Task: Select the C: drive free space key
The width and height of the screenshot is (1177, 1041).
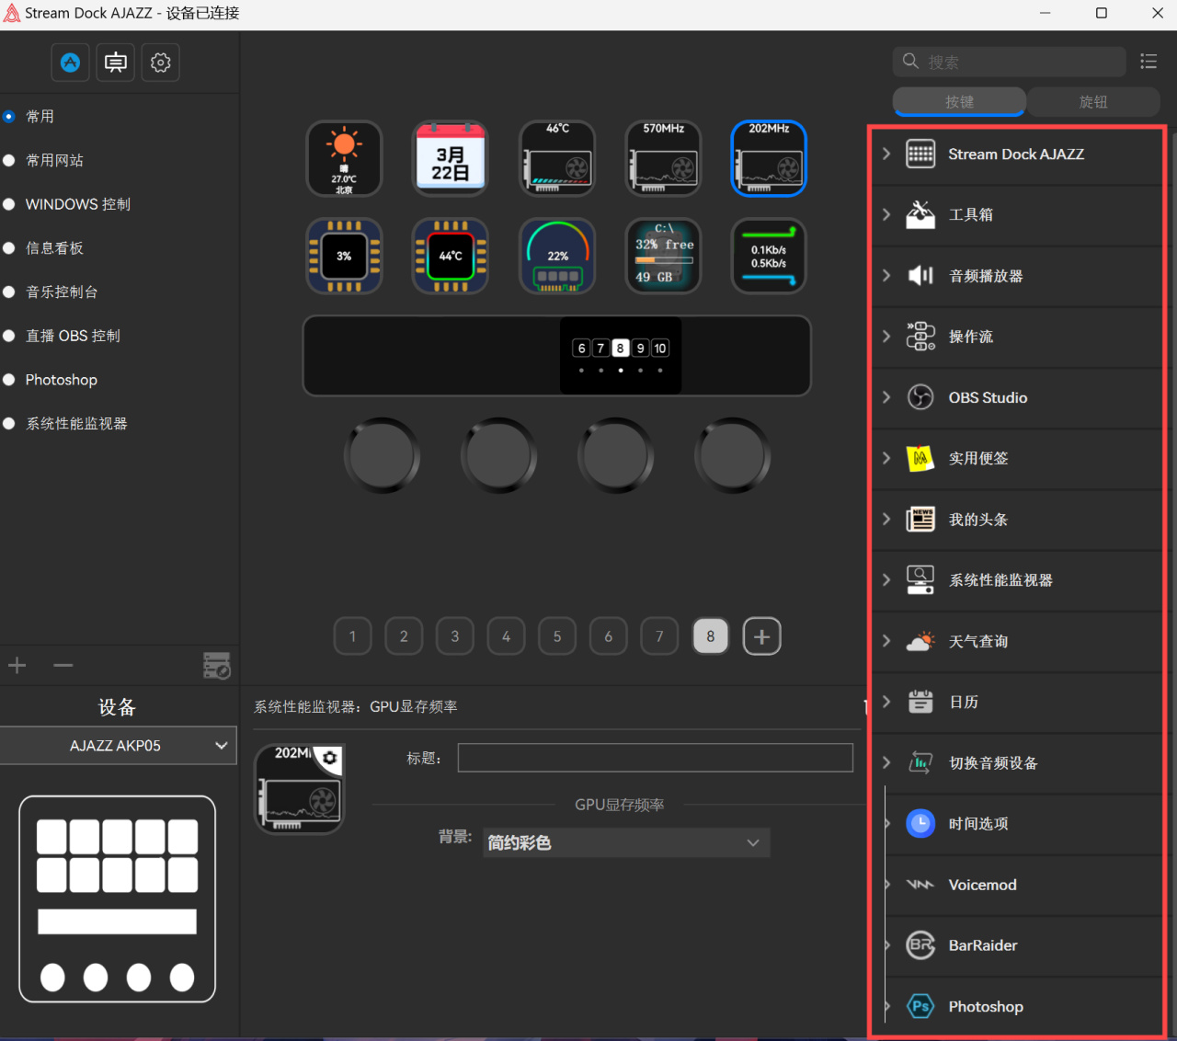Action: [663, 256]
